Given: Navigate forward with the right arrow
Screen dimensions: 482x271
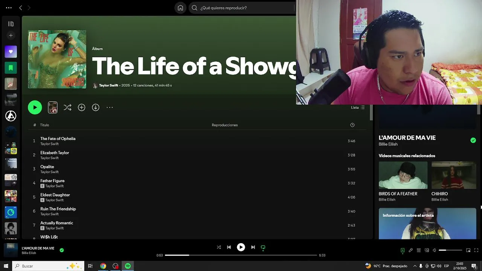Looking at the screenshot, I should click(x=29, y=8).
